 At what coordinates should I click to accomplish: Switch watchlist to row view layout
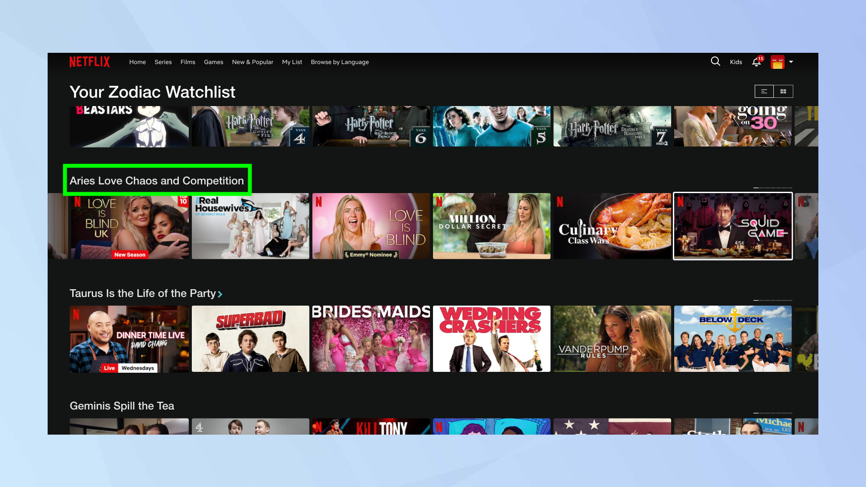(x=764, y=91)
